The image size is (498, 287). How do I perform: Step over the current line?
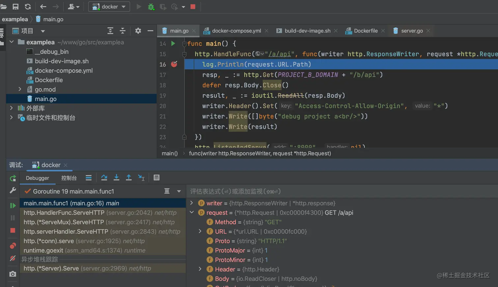tap(104, 178)
